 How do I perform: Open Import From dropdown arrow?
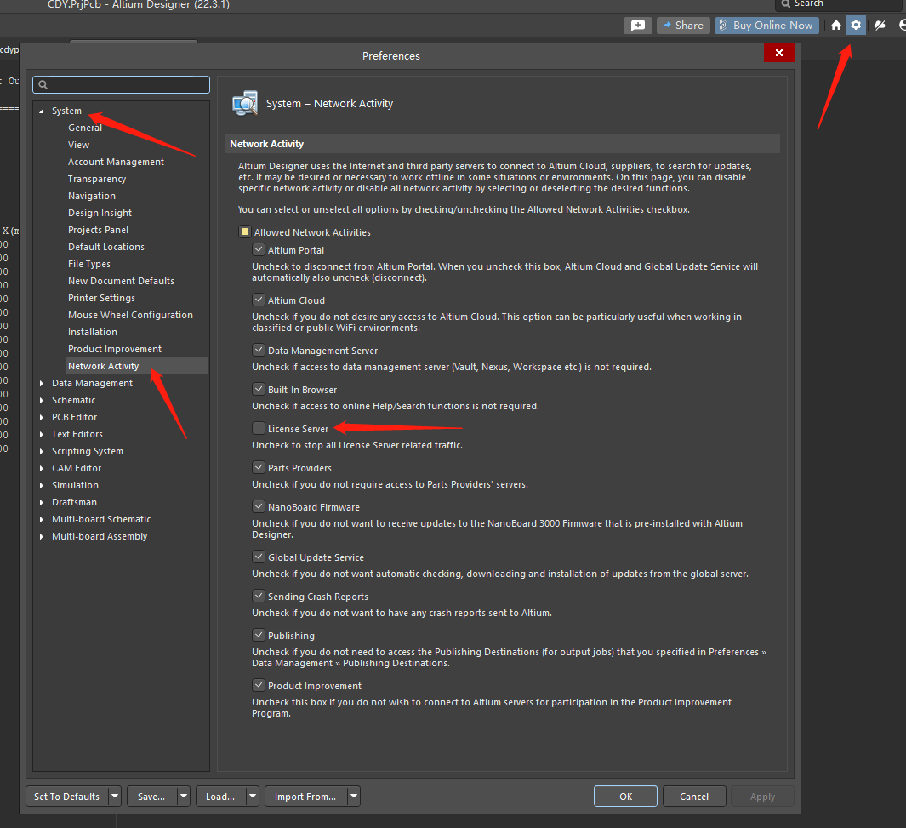tap(354, 797)
